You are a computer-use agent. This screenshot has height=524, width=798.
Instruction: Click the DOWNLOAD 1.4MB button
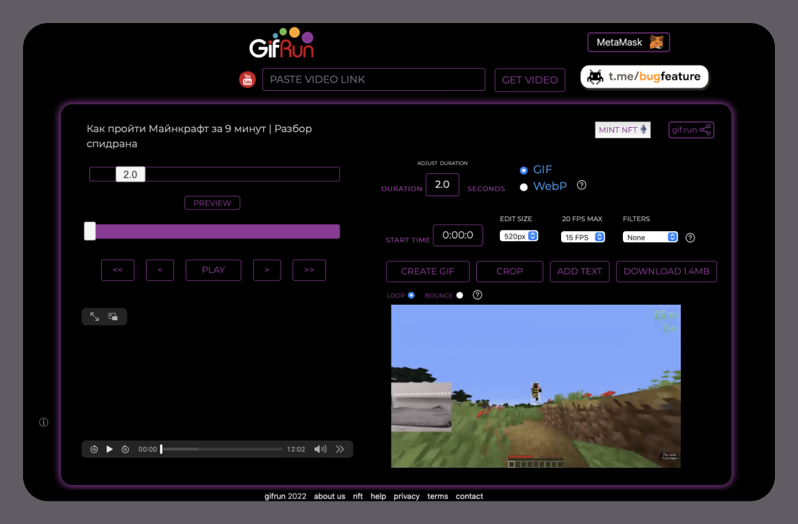pyautogui.click(x=666, y=271)
